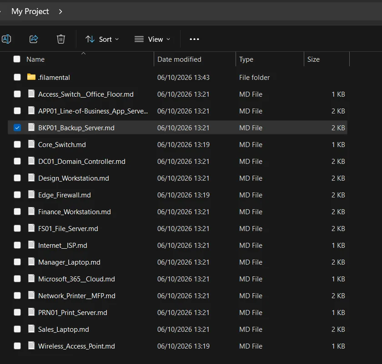Sort by the Date modified column header

[179, 59]
